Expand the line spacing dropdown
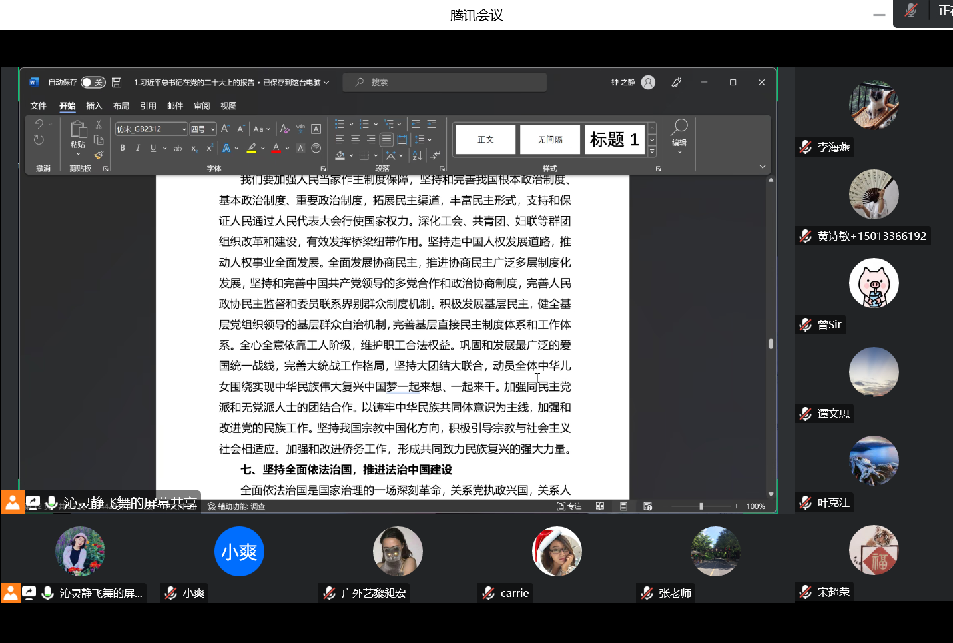 point(430,140)
